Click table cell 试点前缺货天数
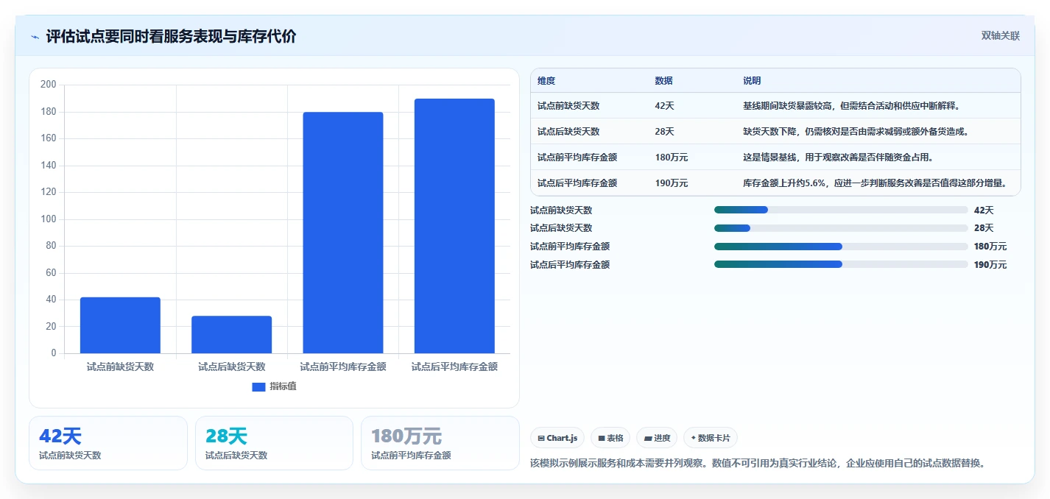 [x=568, y=106]
